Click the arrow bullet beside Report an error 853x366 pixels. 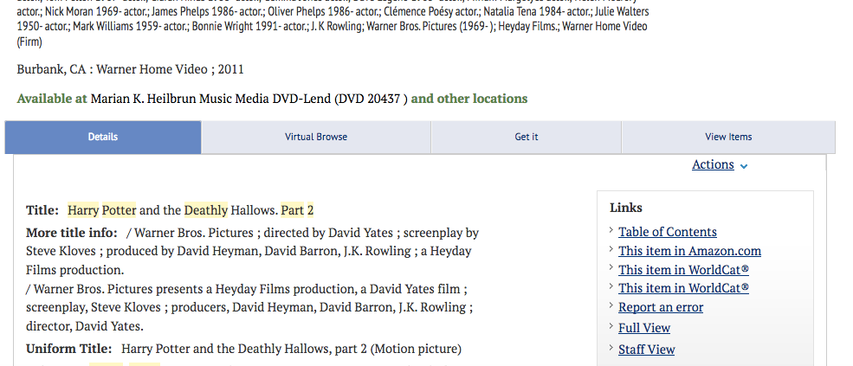point(612,305)
